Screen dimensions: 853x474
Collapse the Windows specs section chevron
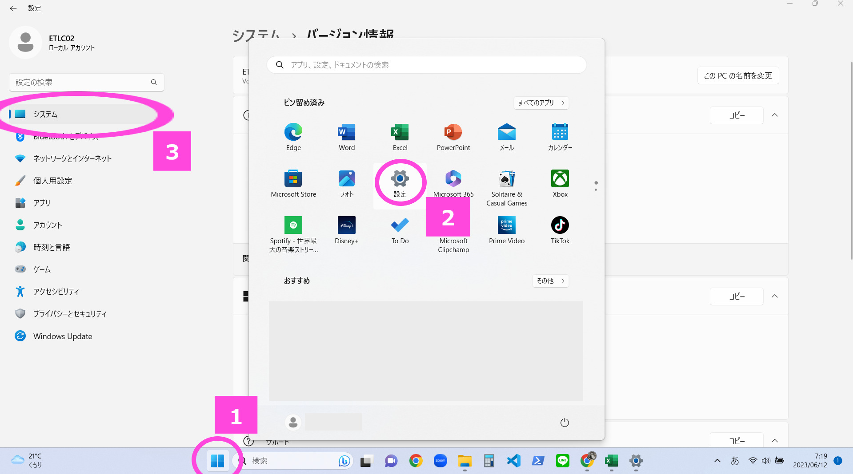click(x=775, y=296)
